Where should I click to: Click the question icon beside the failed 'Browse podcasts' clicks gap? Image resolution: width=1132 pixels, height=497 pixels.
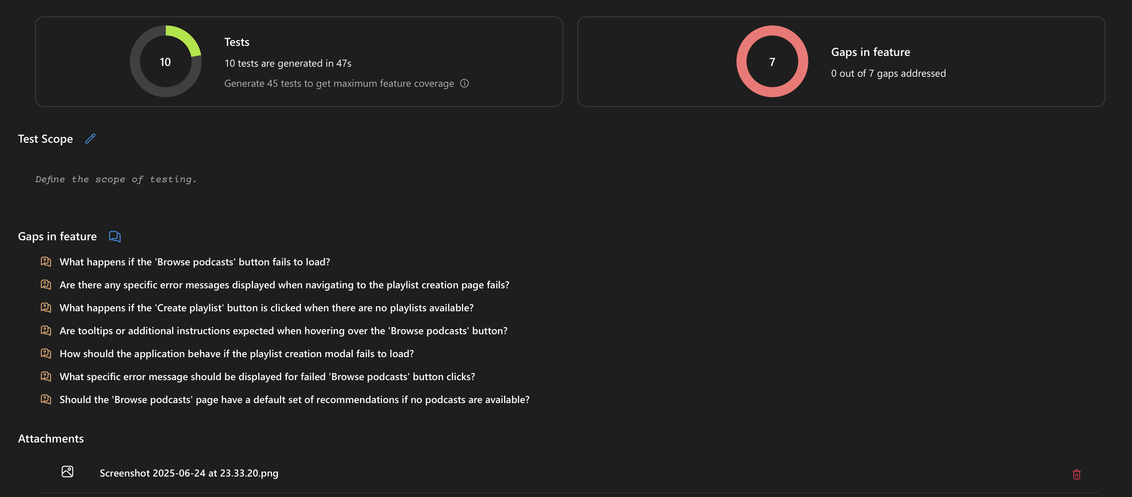tap(46, 376)
